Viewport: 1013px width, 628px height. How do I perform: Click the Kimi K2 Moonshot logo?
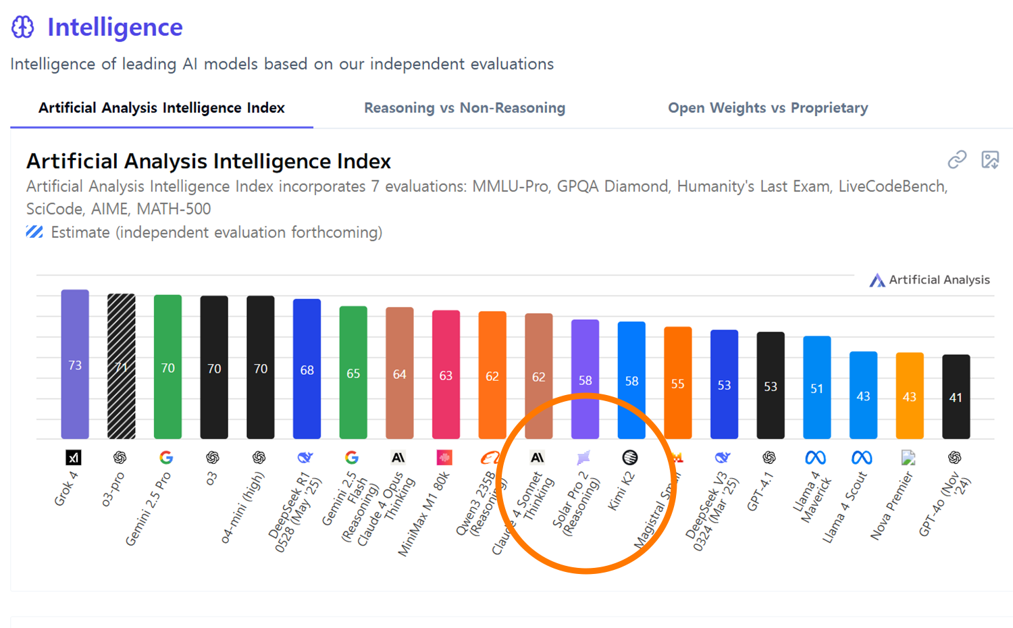[629, 458]
